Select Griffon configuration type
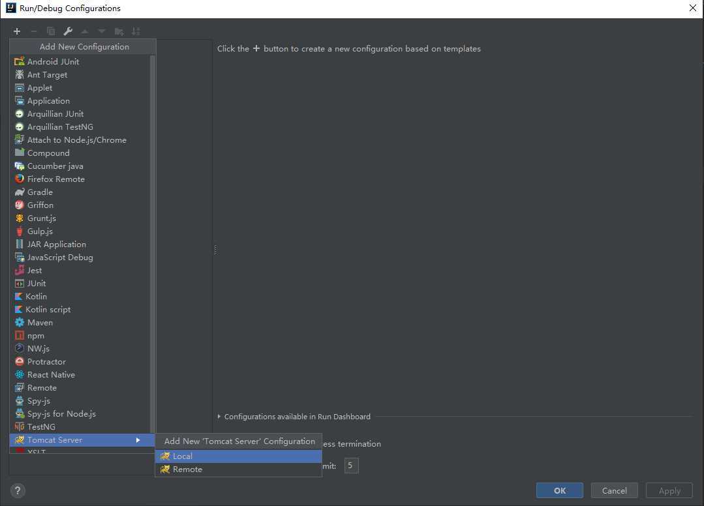This screenshot has height=506, width=704. point(80,205)
